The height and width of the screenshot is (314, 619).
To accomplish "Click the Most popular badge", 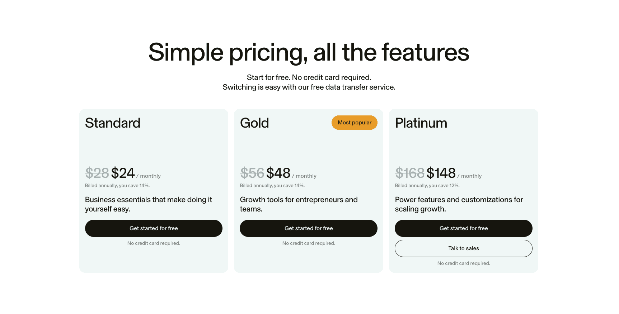I will tap(355, 123).
